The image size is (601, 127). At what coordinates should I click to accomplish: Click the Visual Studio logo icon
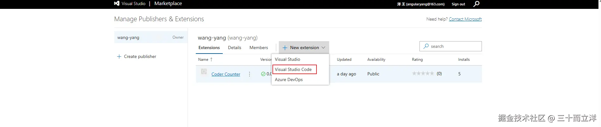[x=117, y=3]
